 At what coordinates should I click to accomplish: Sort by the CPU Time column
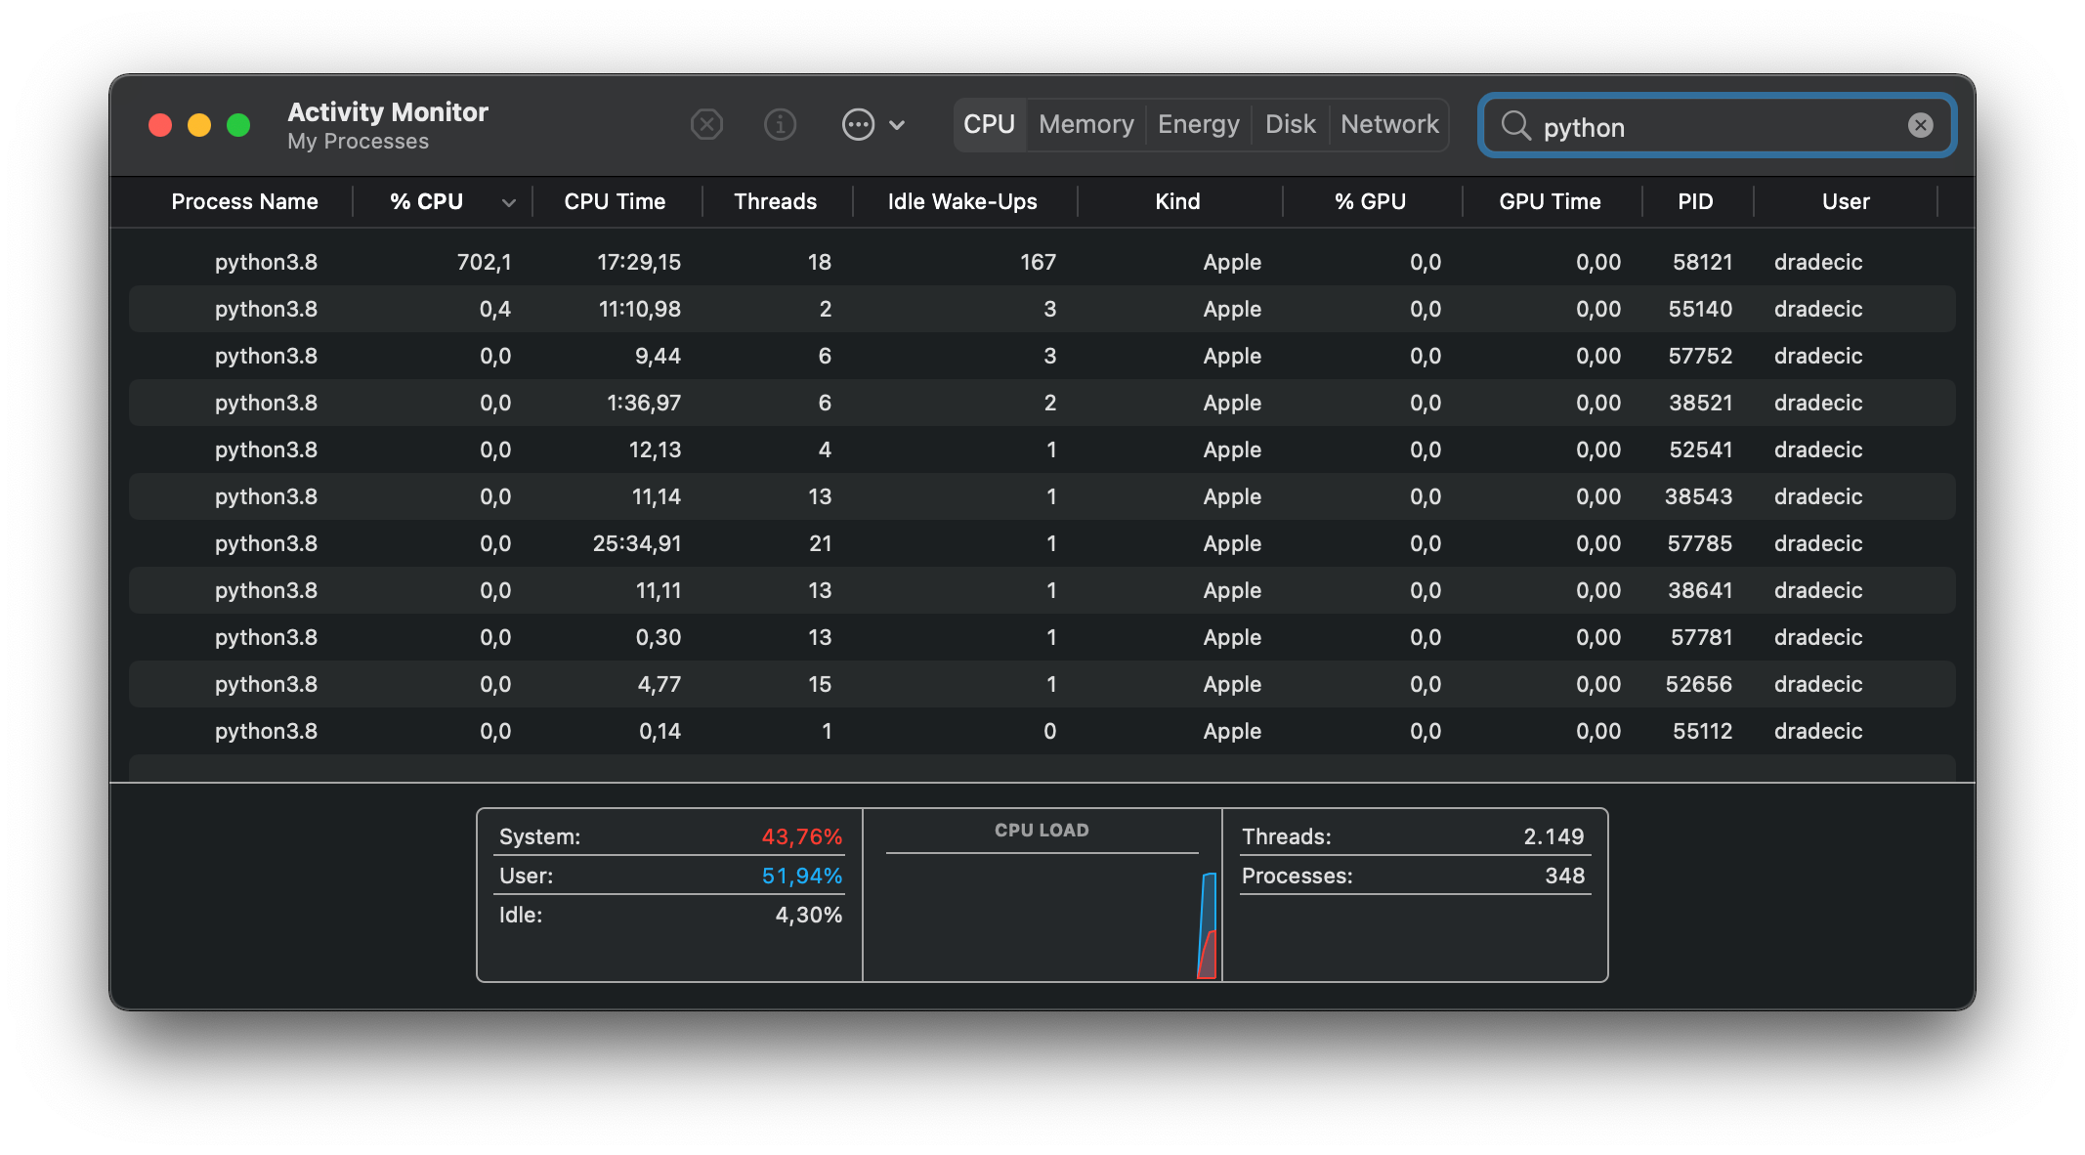(x=615, y=202)
